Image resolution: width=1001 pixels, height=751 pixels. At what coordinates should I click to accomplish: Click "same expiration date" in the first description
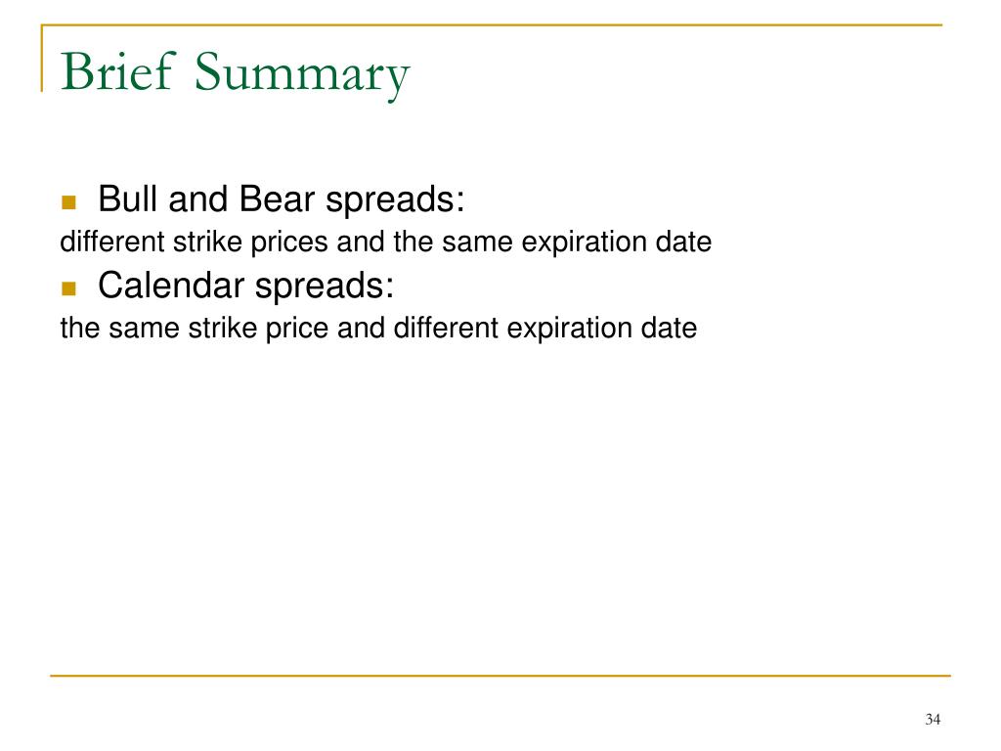point(577,243)
